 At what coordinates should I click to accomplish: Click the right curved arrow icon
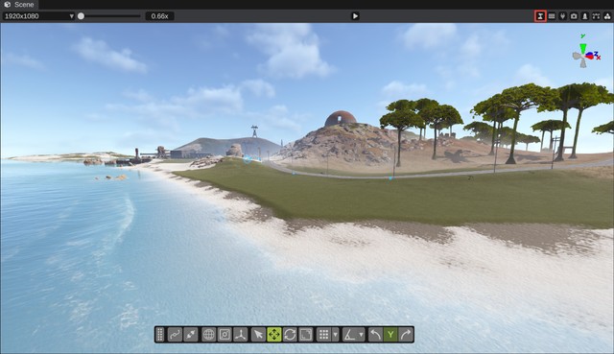coord(406,335)
